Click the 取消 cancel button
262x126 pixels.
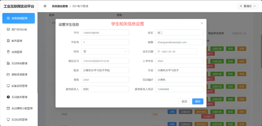point(184,101)
